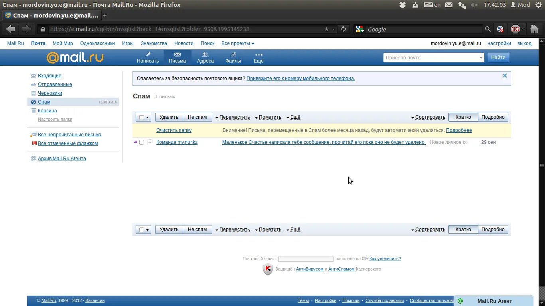
Task: Switch the list view to Подробно in the top toolbar
Action: 493,117
